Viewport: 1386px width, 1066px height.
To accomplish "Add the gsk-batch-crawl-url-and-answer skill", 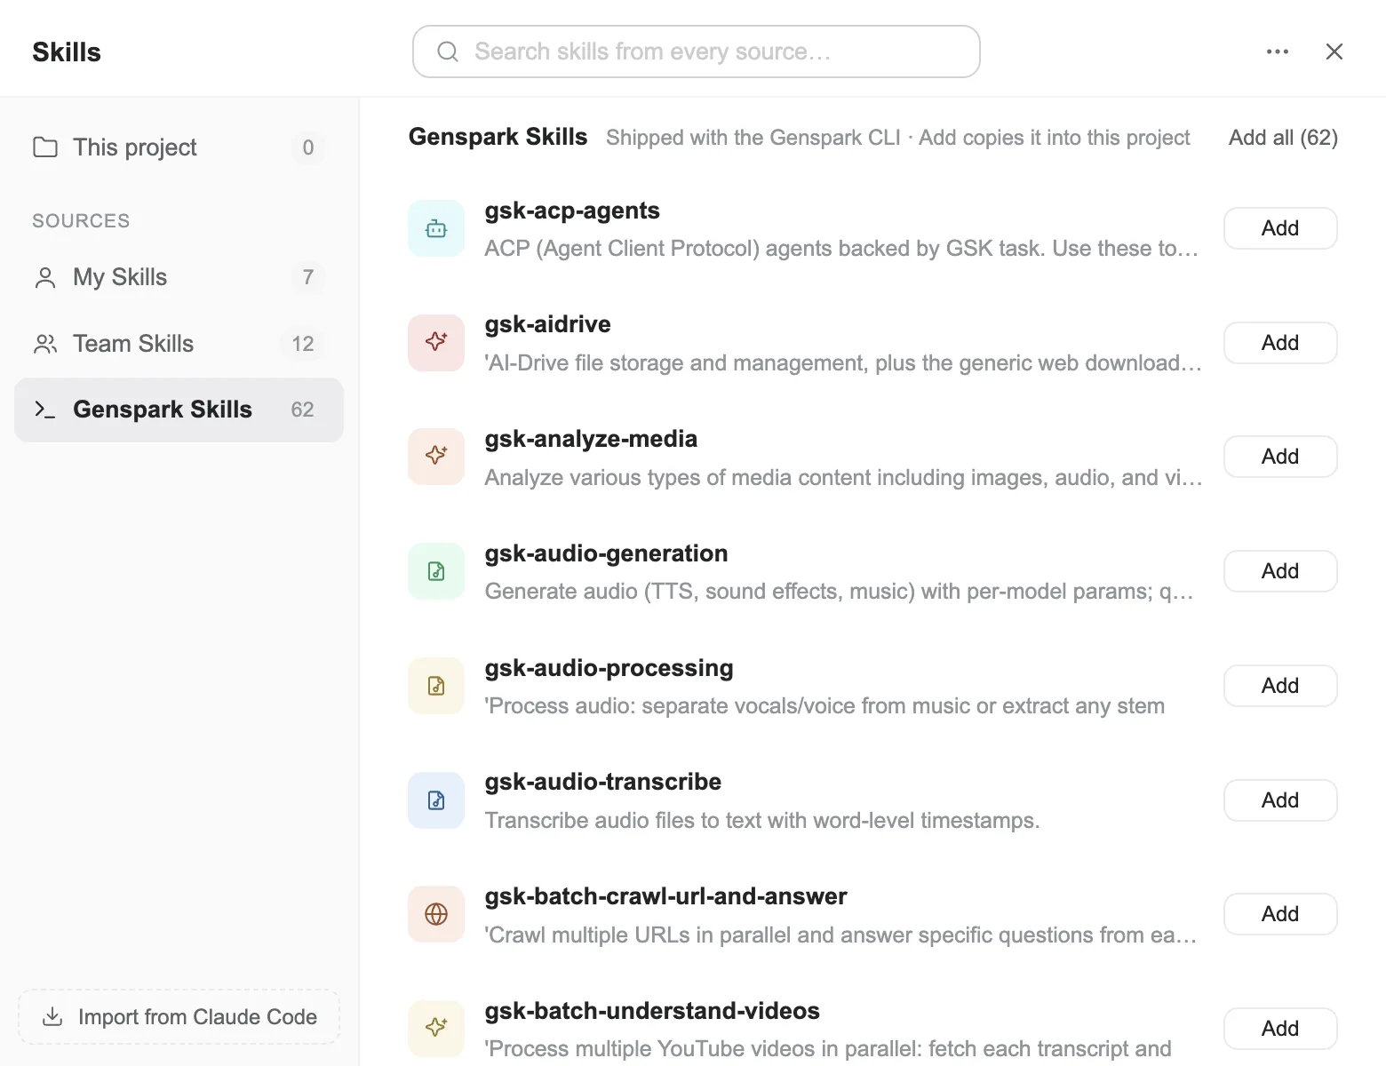I will (1280, 914).
